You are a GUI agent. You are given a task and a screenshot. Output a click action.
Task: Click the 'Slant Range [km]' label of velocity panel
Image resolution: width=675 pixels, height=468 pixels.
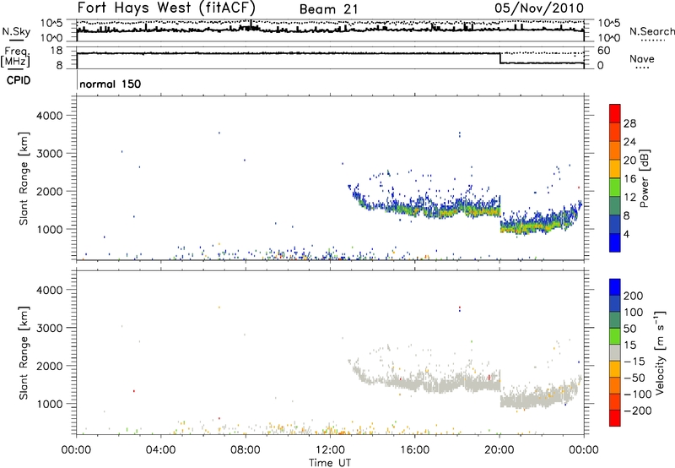pyautogui.click(x=24, y=353)
